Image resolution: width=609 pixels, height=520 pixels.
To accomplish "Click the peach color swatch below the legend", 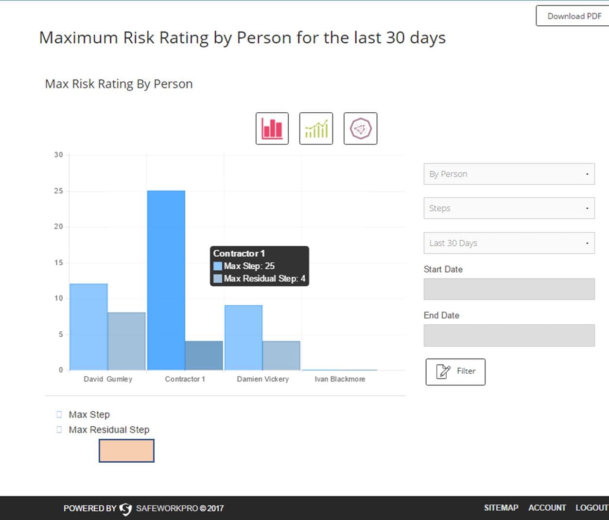I will click(x=126, y=451).
